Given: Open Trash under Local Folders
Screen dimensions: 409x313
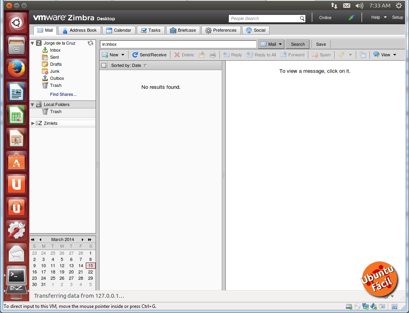Looking at the screenshot, I should 56,112.
